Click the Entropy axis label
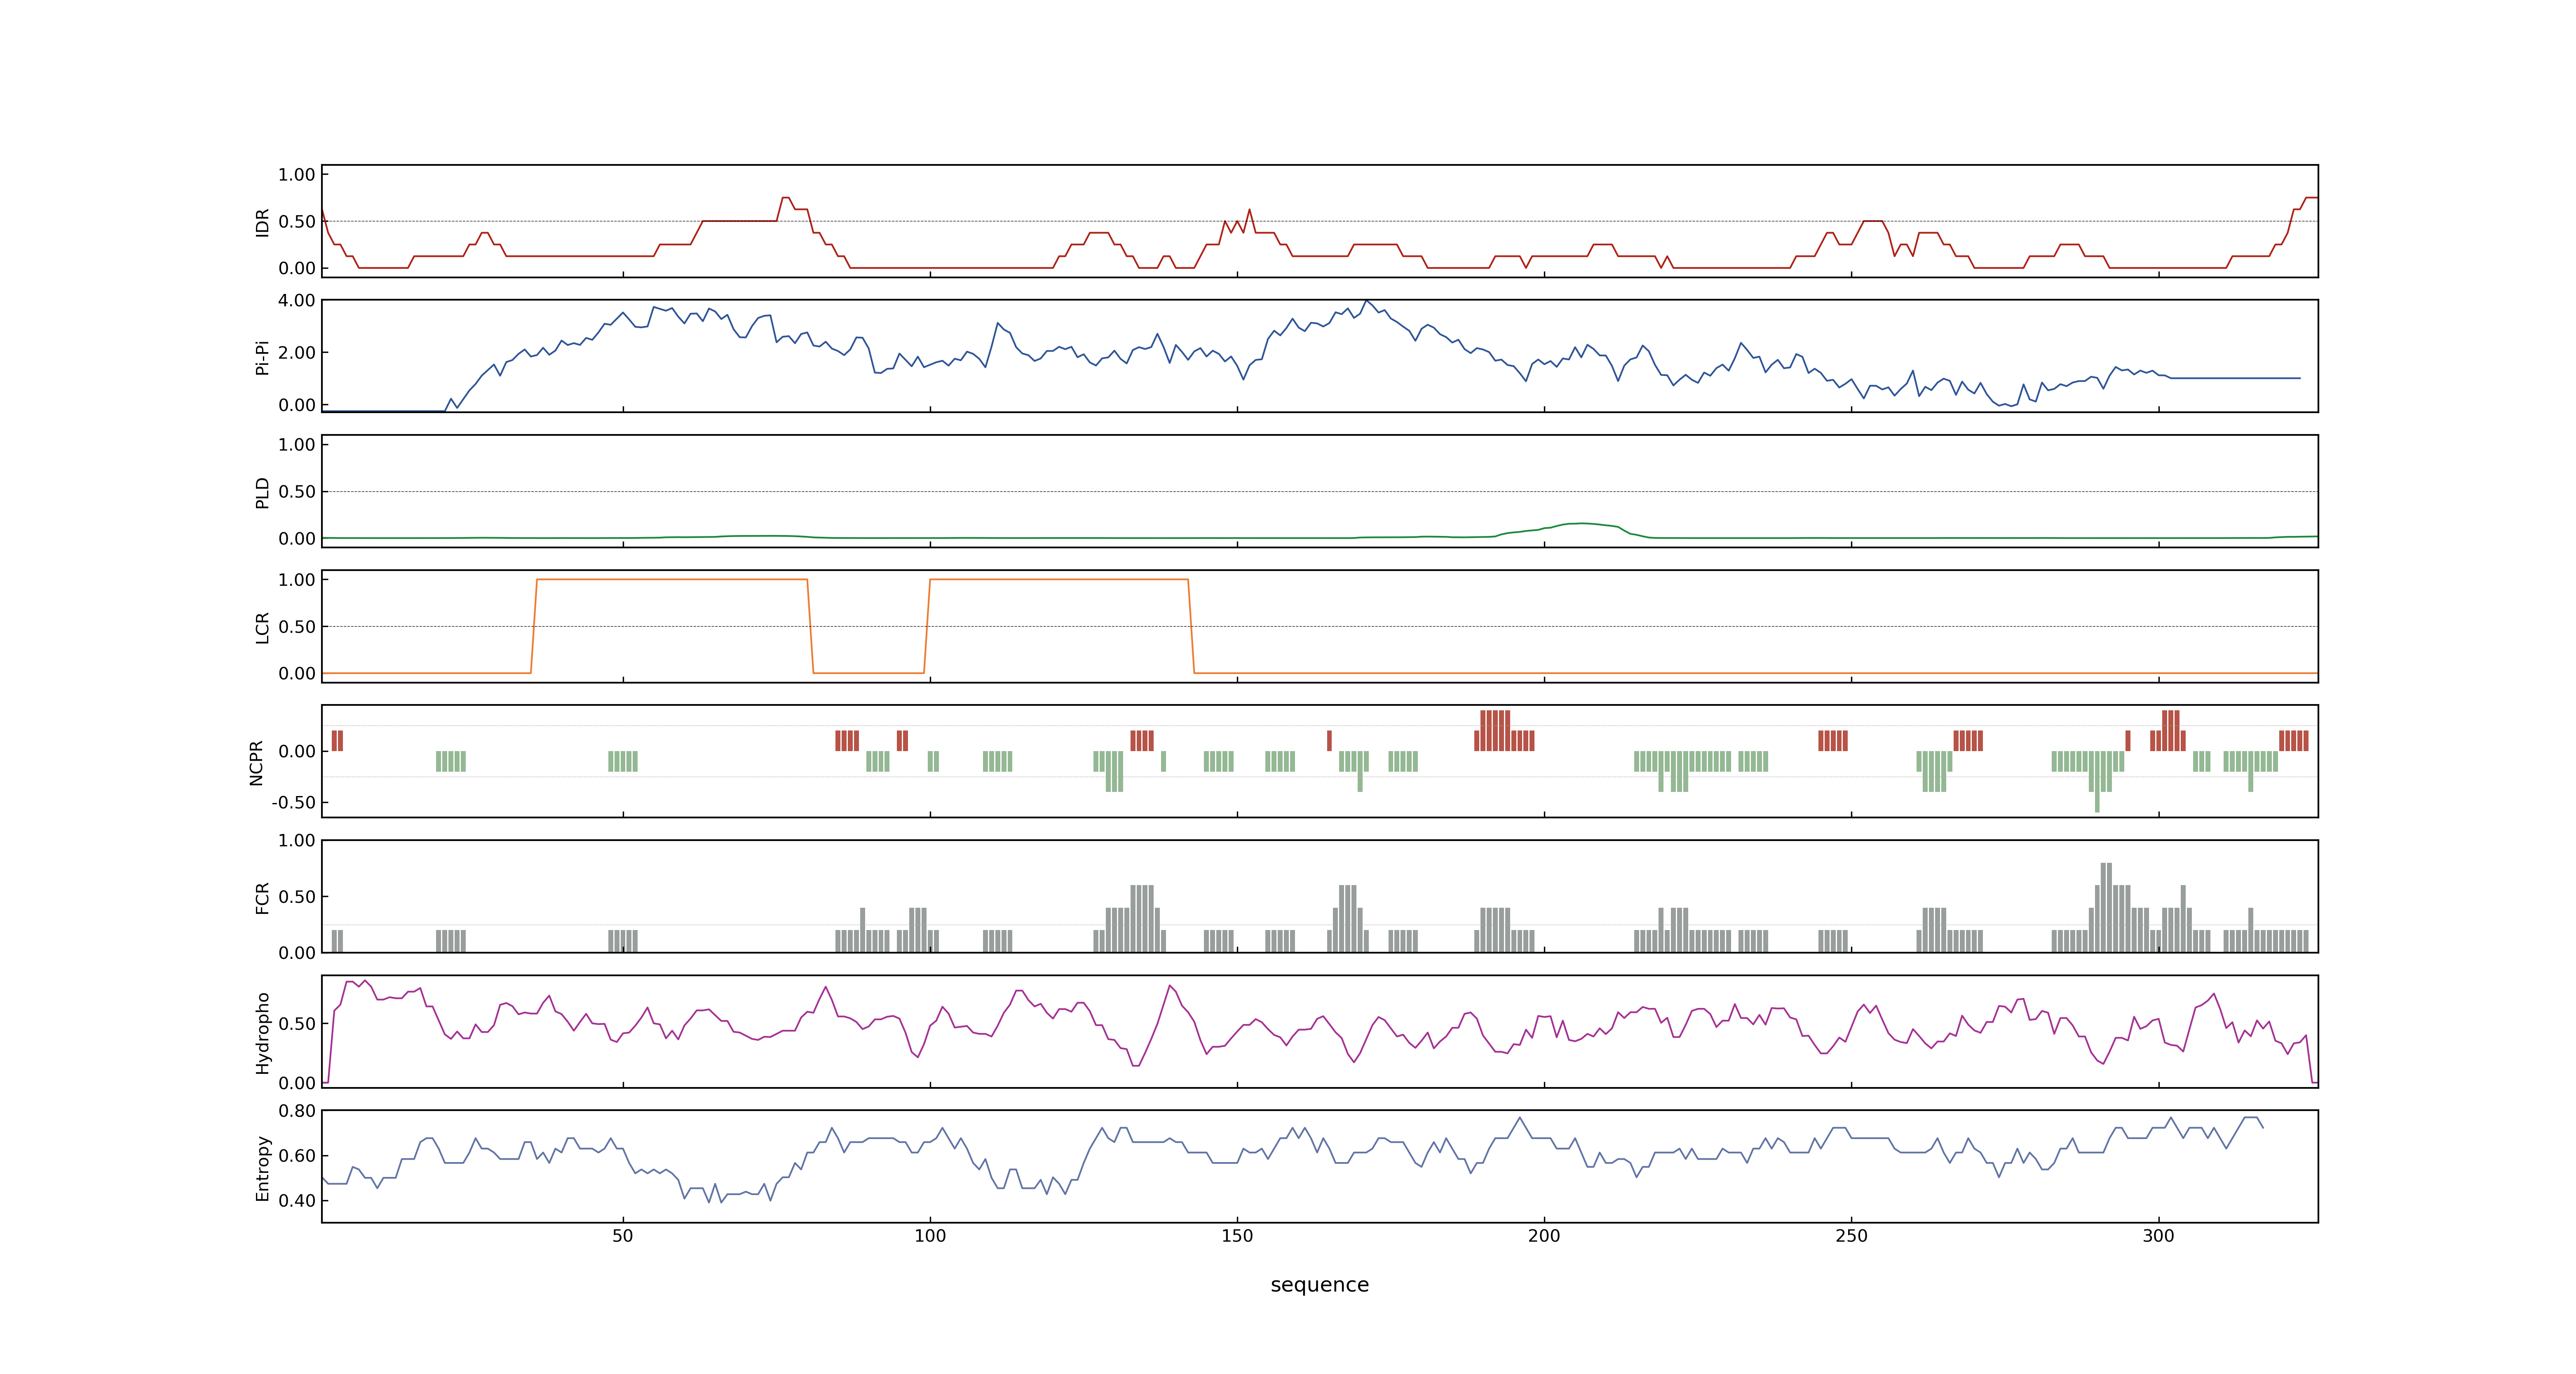Viewport: 2576px width, 1374px height. [262, 1167]
